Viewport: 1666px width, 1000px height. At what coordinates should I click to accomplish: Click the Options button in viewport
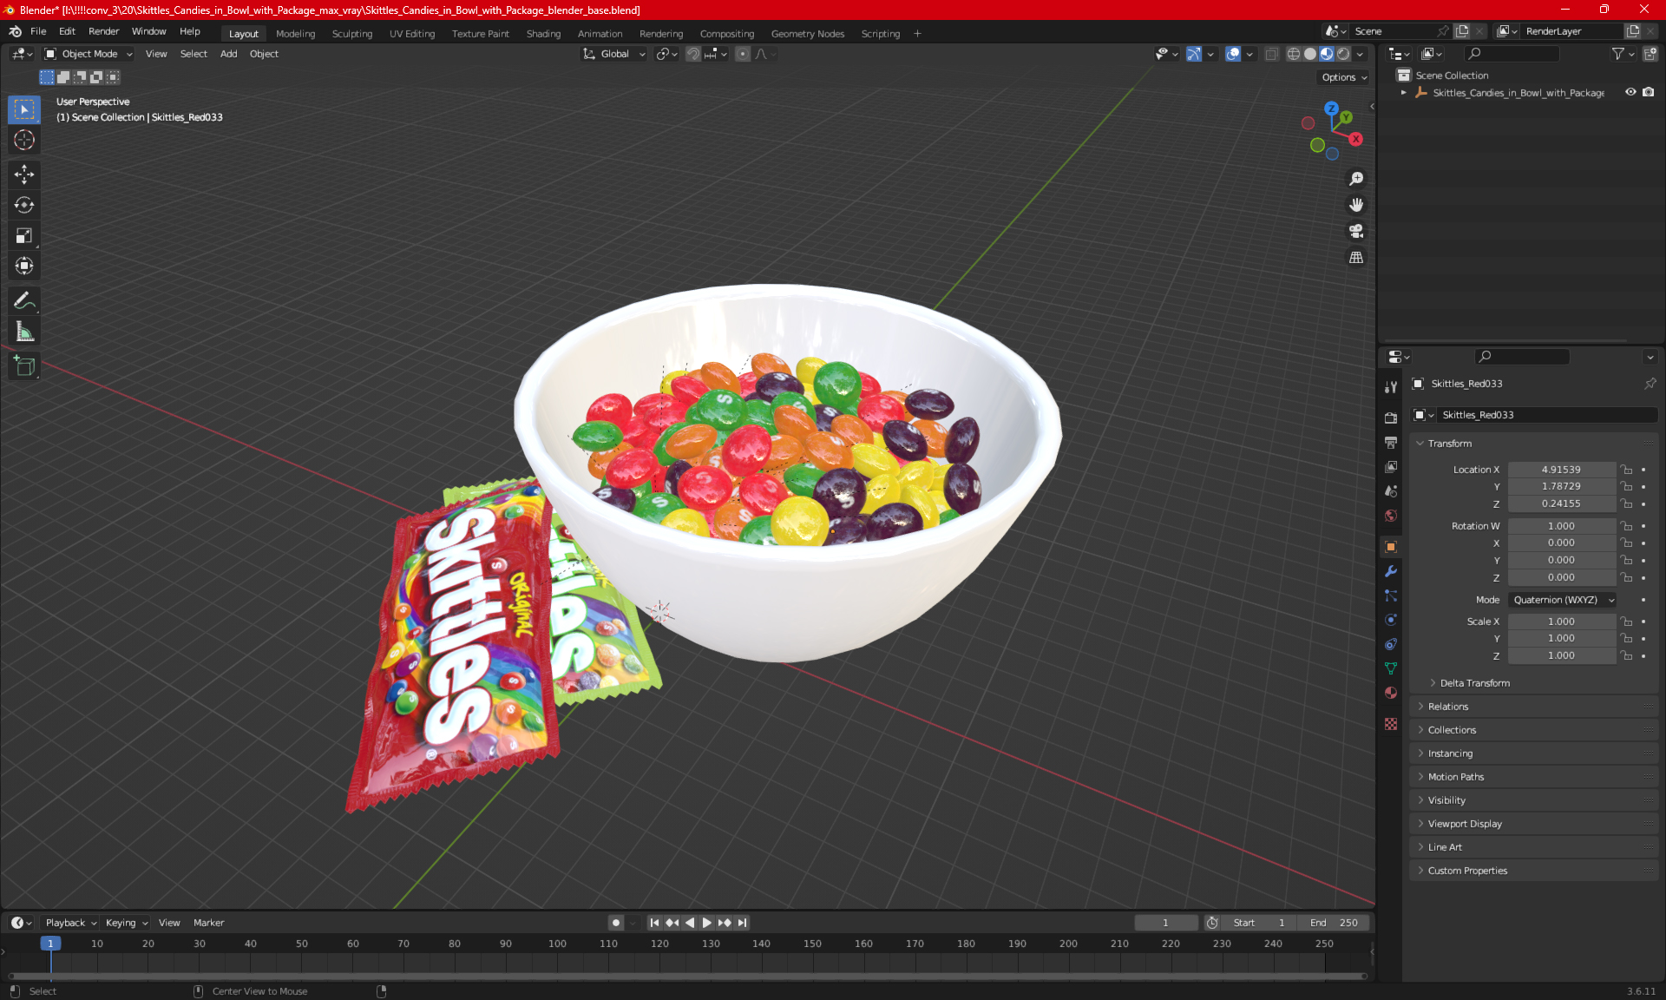coord(1343,77)
